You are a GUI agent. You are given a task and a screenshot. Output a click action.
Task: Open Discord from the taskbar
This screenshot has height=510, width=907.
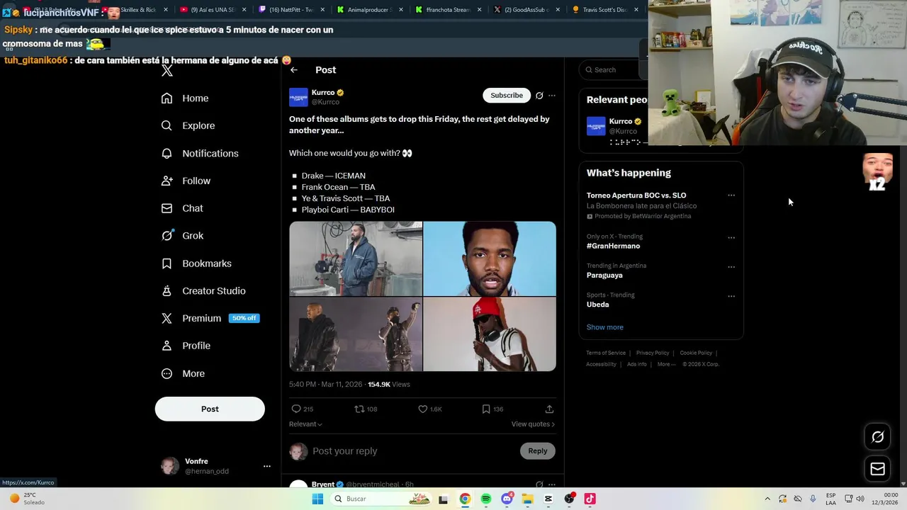tap(507, 499)
